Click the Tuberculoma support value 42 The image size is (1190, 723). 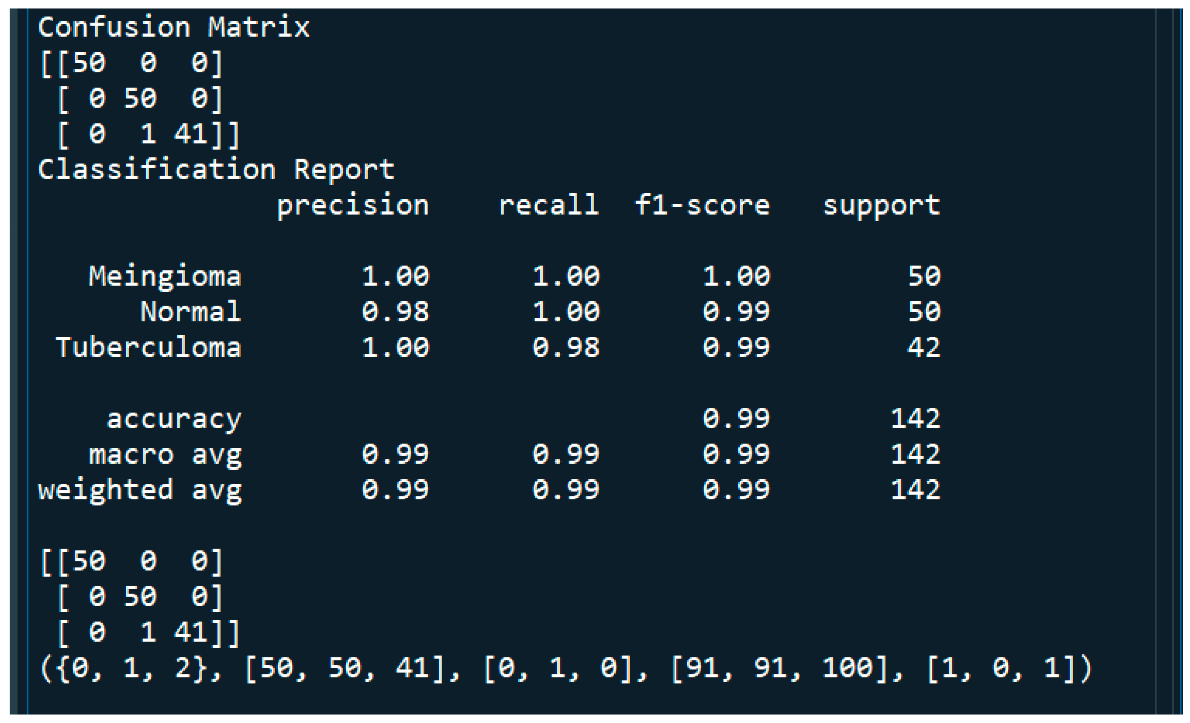click(923, 348)
